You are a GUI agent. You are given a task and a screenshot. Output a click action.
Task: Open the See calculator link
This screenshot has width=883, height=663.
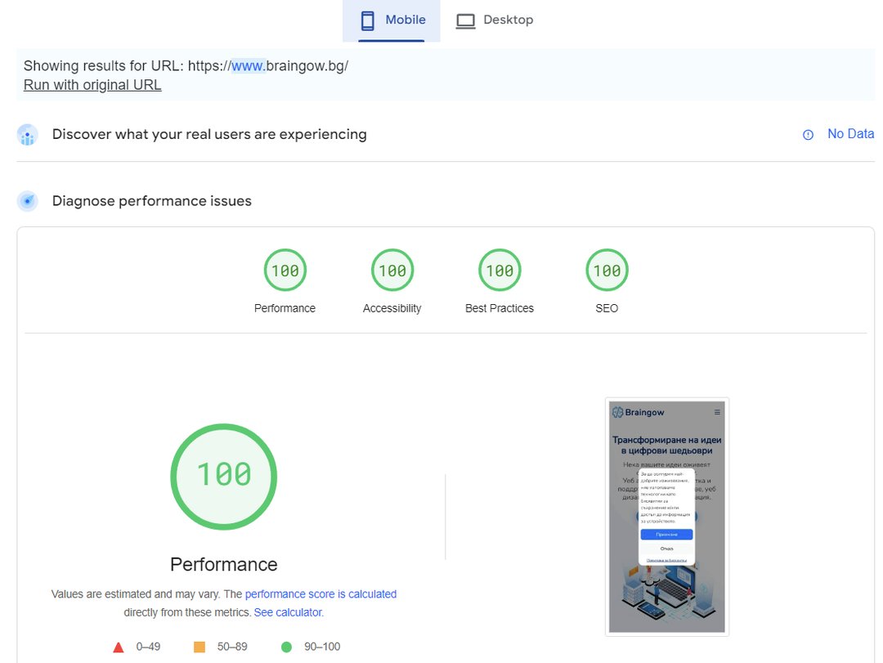coord(289,612)
